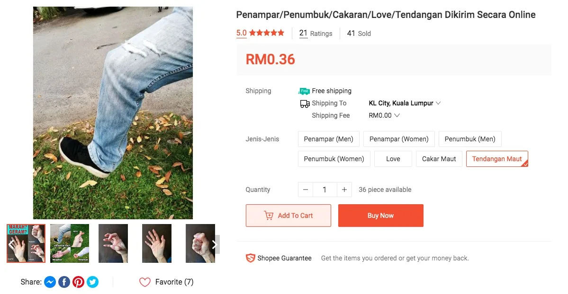Share product on Twitter icon
This screenshot has width=568, height=294.
coord(92,282)
